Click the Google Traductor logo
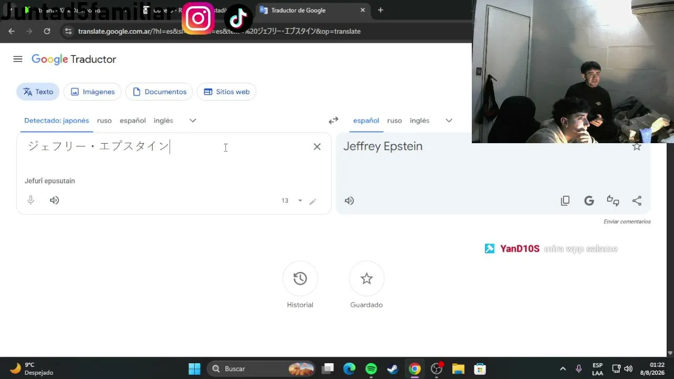Viewport: 674px width, 379px height. tap(74, 59)
